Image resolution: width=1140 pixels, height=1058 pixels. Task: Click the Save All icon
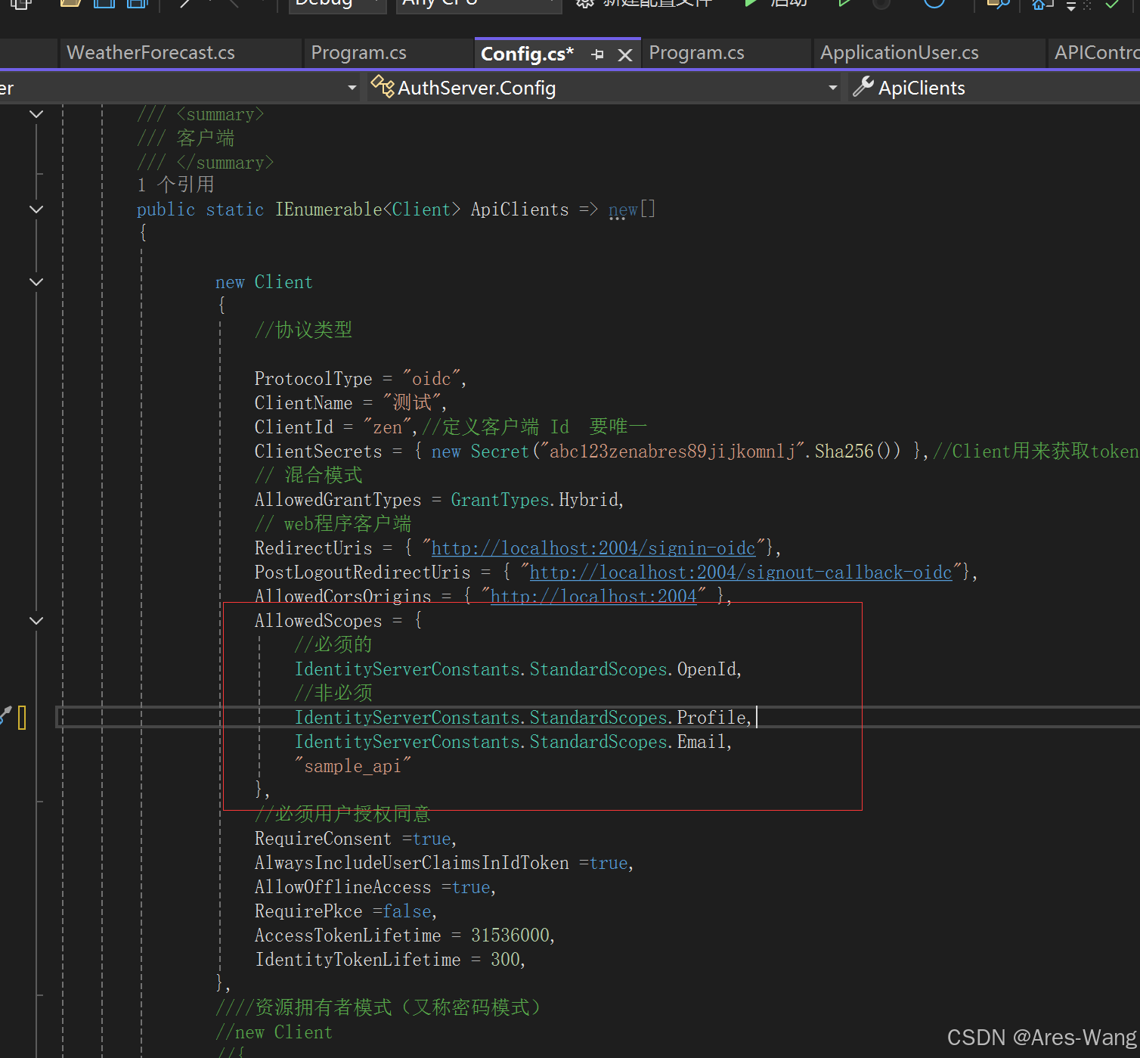136,5
